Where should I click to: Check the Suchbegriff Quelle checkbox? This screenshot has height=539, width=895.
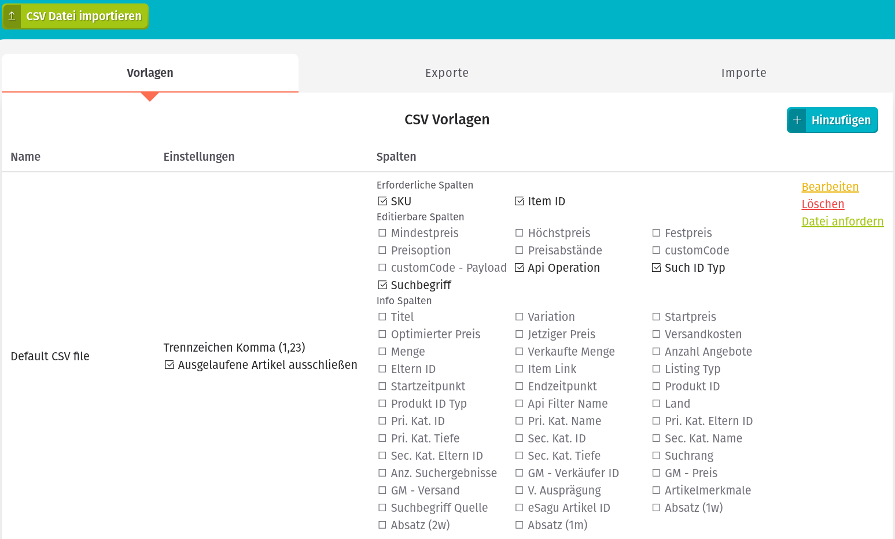[x=382, y=508]
